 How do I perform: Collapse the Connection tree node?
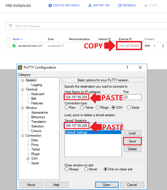click(x=22, y=136)
